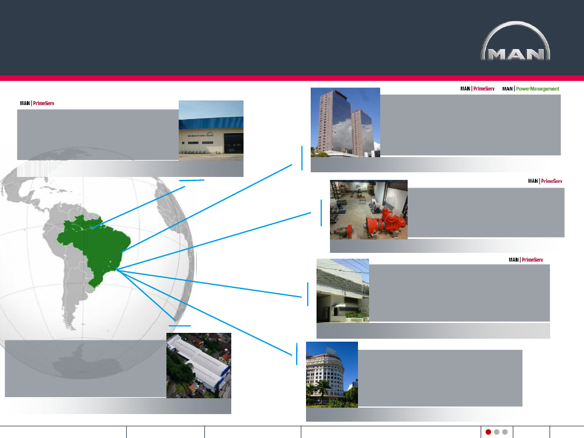Select the red pagination dot
This screenshot has width=584, height=438.
click(x=488, y=432)
